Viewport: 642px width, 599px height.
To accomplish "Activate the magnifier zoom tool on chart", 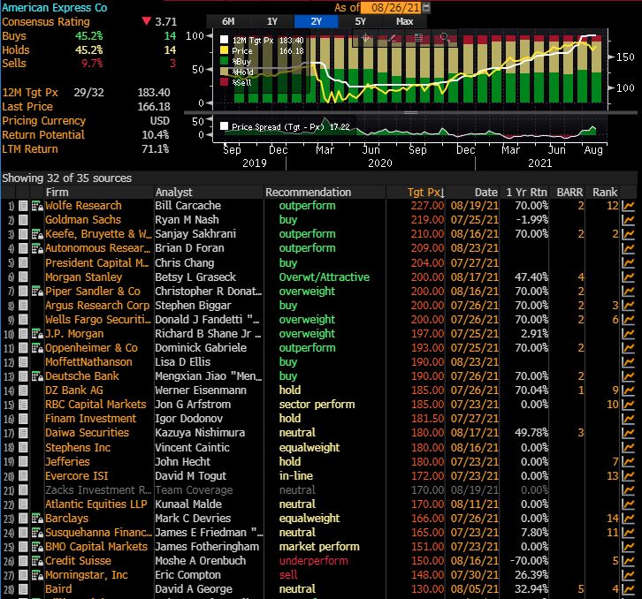I will (x=445, y=38).
